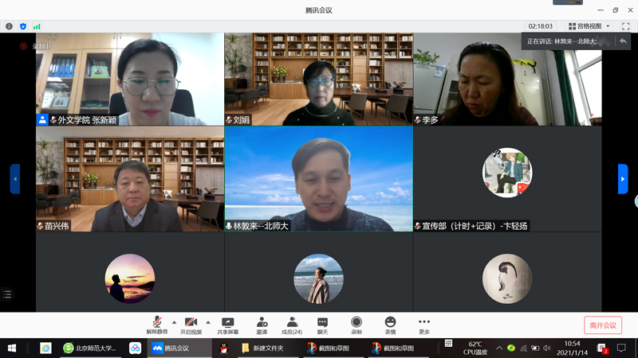The image size is (638, 358).
Task: Click the fullscreen icon at top right
Action: pos(626,26)
